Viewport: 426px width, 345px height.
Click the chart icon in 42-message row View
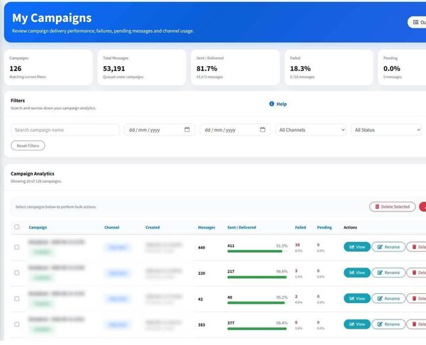pos(352,299)
